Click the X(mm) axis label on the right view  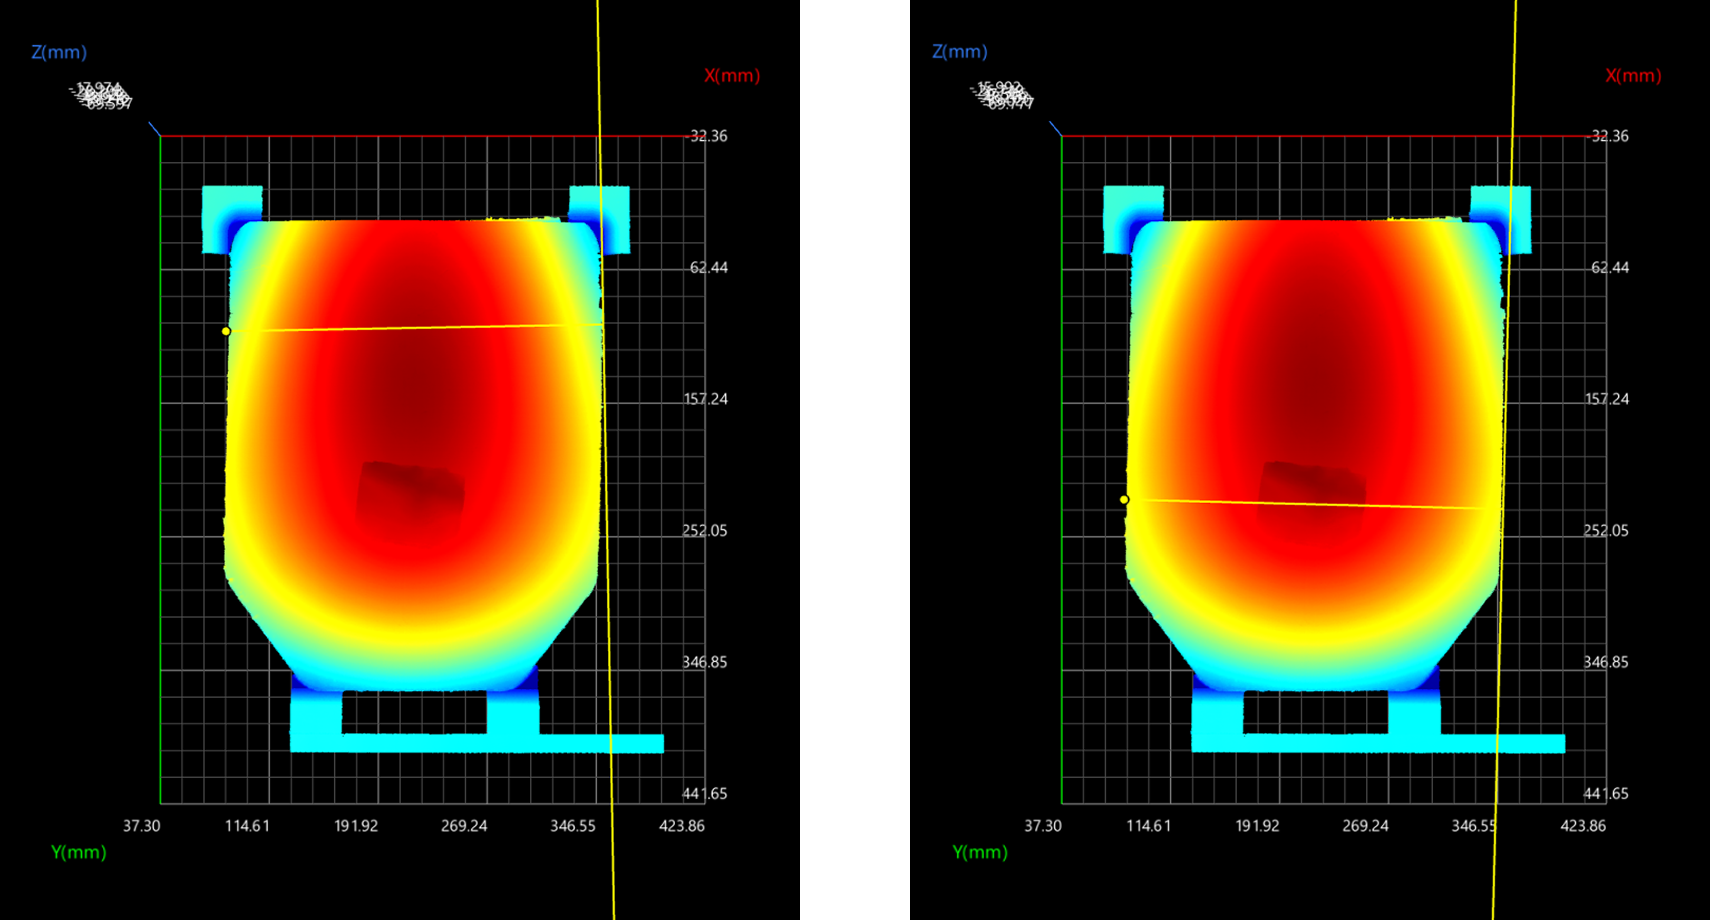click(x=1634, y=76)
